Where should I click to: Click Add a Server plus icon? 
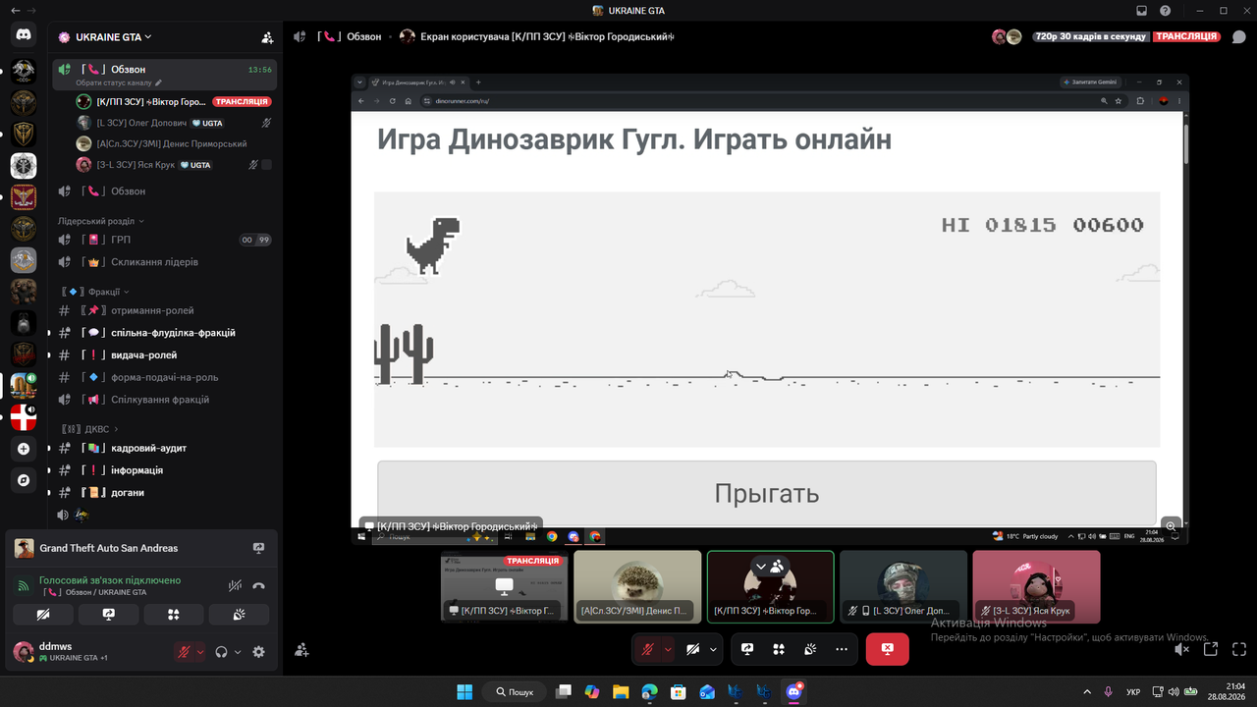tap(24, 449)
